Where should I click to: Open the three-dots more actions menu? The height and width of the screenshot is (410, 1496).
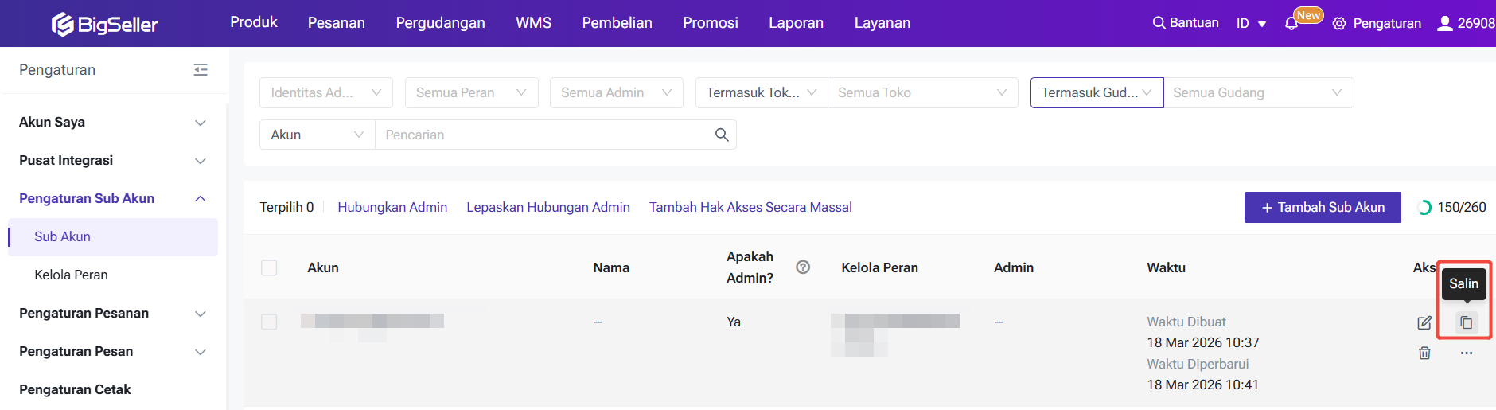(x=1466, y=353)
